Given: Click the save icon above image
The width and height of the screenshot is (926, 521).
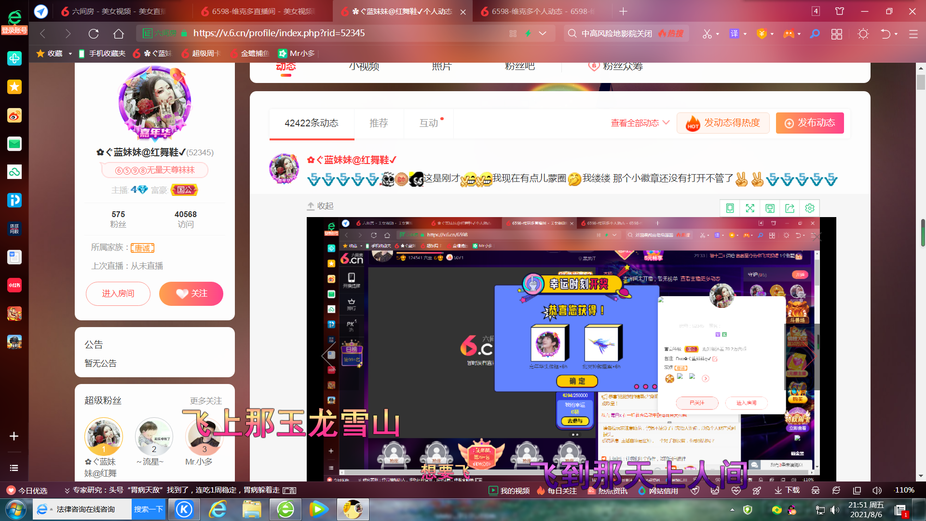Looking at the screenshot, I should 770,208.
